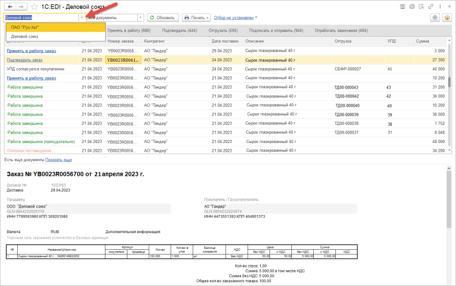Screen dimensions: 456x286
Task: Get a link with the chain icon
Action: pos(431,6)
